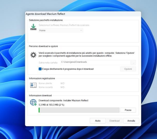157x139 pixels.
Task: Cancel with the Annulla button
Action: 131,121
